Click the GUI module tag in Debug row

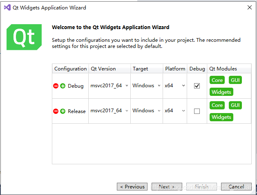235,80
